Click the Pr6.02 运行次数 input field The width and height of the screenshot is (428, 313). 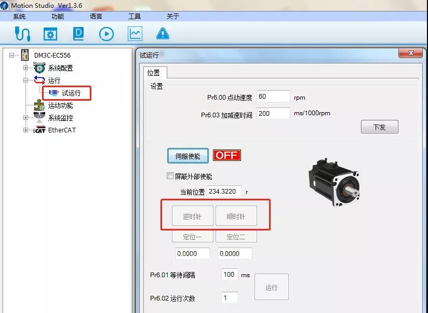point(230,297)
